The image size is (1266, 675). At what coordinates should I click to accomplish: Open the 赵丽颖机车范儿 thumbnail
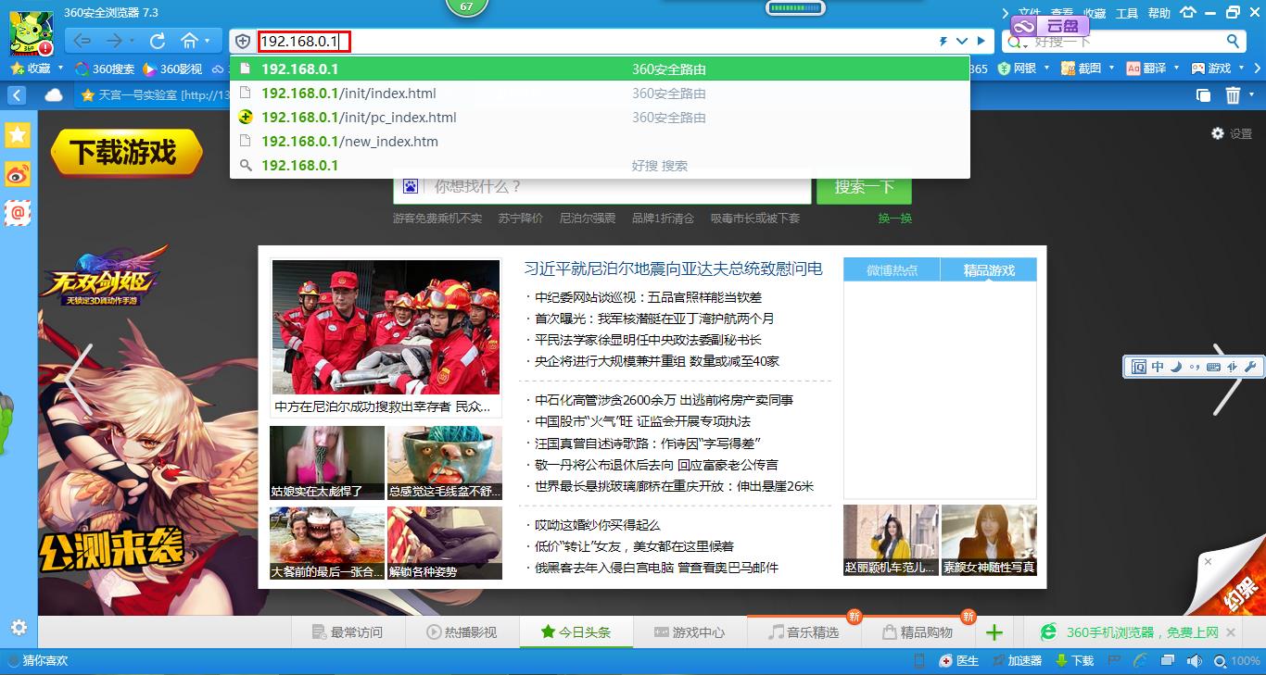[891, 541]
